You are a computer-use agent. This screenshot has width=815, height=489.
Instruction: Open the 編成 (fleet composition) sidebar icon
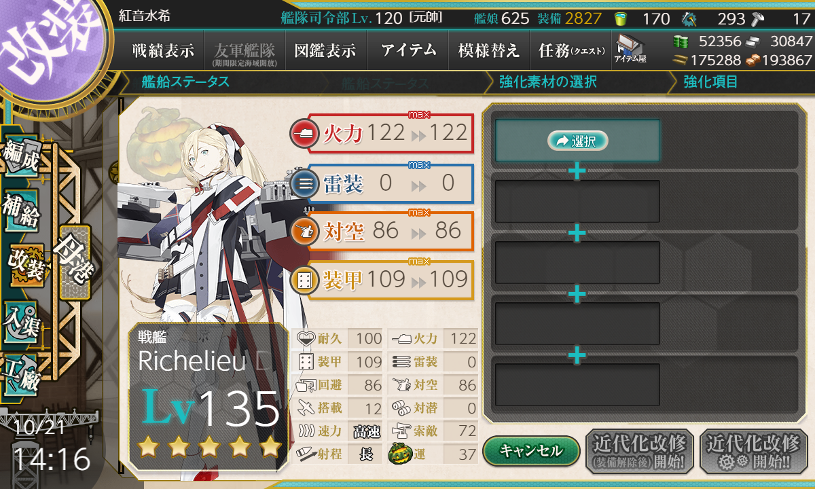21,158
